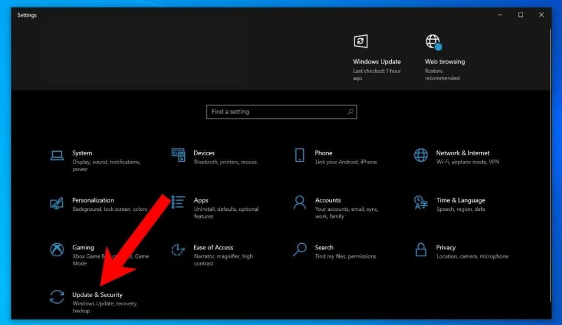Click 'Location, camera, microphone' description
Viewport: 562px width, 325px height.
pos(473,256)
